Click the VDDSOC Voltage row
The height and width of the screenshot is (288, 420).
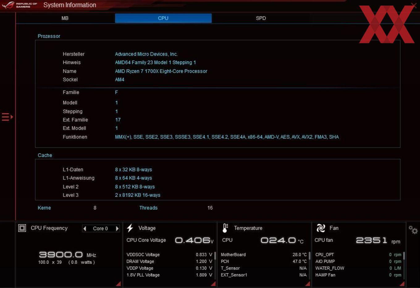click(x=169, y=255)
